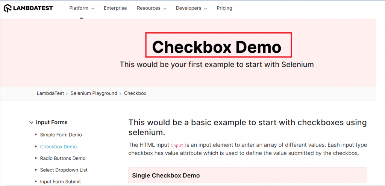The image size is (385, 186).
Task: Open the Platform dropdown menu
Action: click(x=82, y=8)
